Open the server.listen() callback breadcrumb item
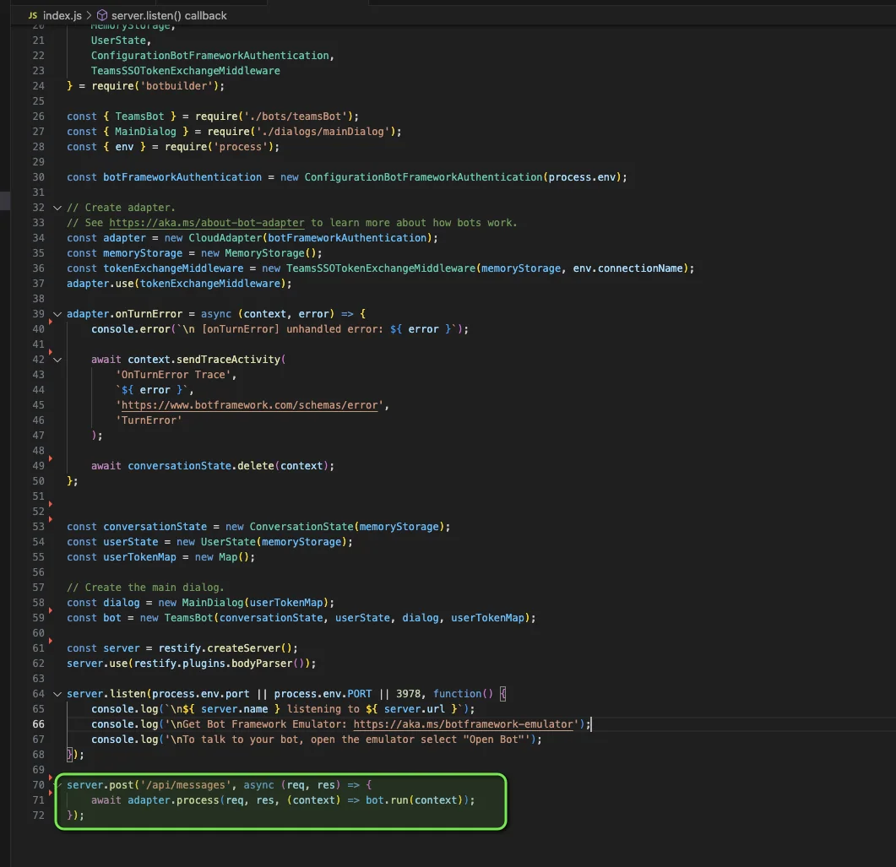Viewport: 896px width, 867px height. pyautogui.click(x=169, y=15)
